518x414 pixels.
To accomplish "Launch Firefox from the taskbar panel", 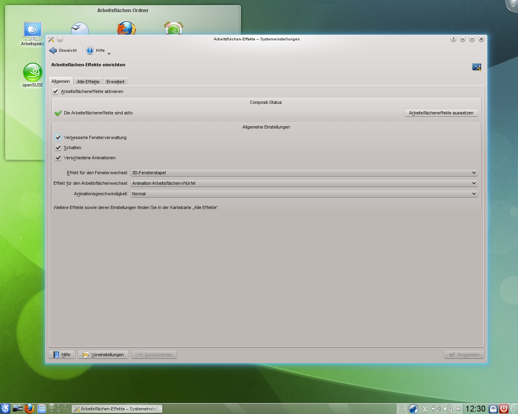I will 29,408.
